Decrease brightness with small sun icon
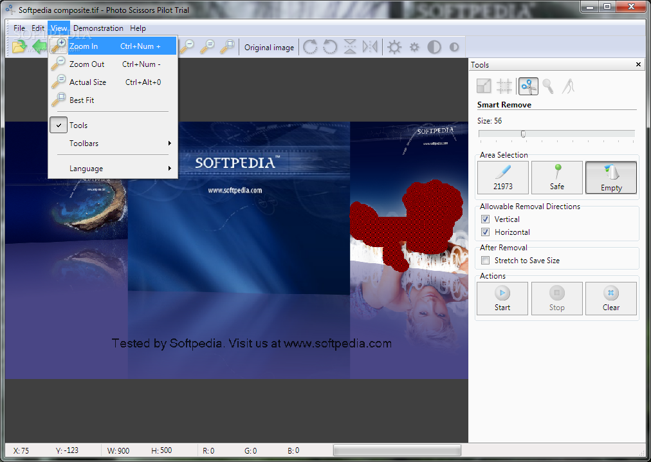The height and width of the screenshot is (462, 651). [414, 47]
